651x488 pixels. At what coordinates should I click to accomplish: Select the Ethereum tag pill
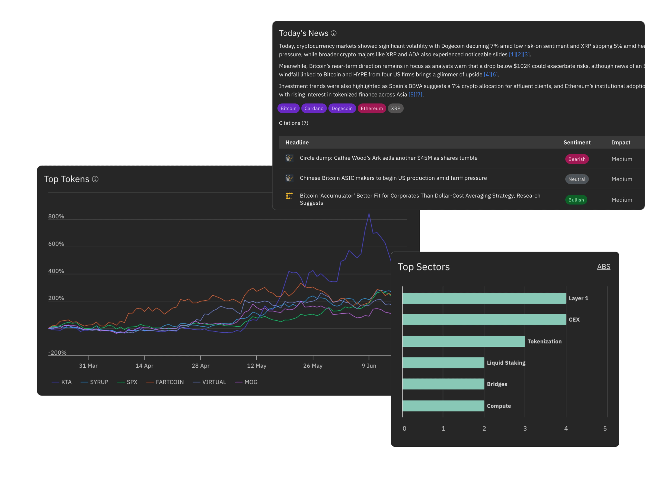[372, 108]
